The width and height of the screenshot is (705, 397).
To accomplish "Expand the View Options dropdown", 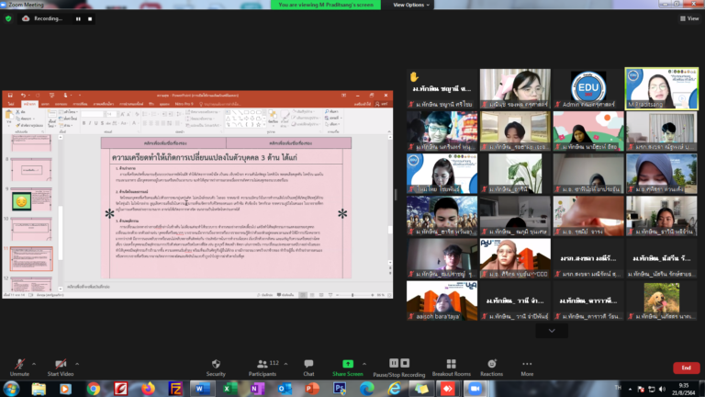I will 412,5.
